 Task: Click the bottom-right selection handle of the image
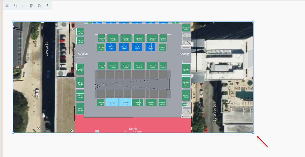coord(253,133)
